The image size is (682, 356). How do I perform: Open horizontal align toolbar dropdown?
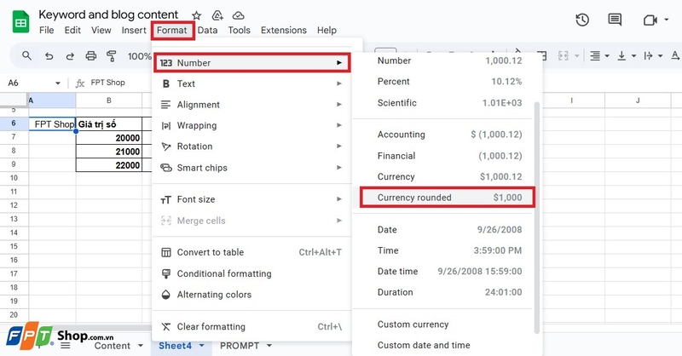point(599,55)
